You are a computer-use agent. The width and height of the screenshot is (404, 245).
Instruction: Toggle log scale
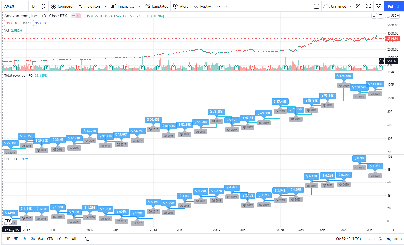(388, 239)
